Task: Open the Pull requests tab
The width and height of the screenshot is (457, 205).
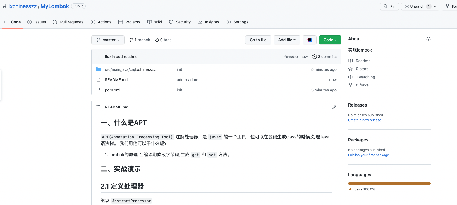Action: tap(68, 22)
